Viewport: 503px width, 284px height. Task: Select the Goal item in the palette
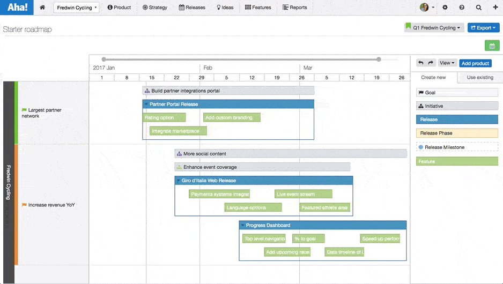[x=457, y=93]
